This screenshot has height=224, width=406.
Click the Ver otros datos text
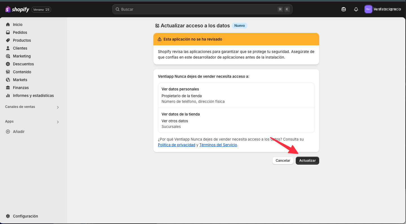point(175,121)
